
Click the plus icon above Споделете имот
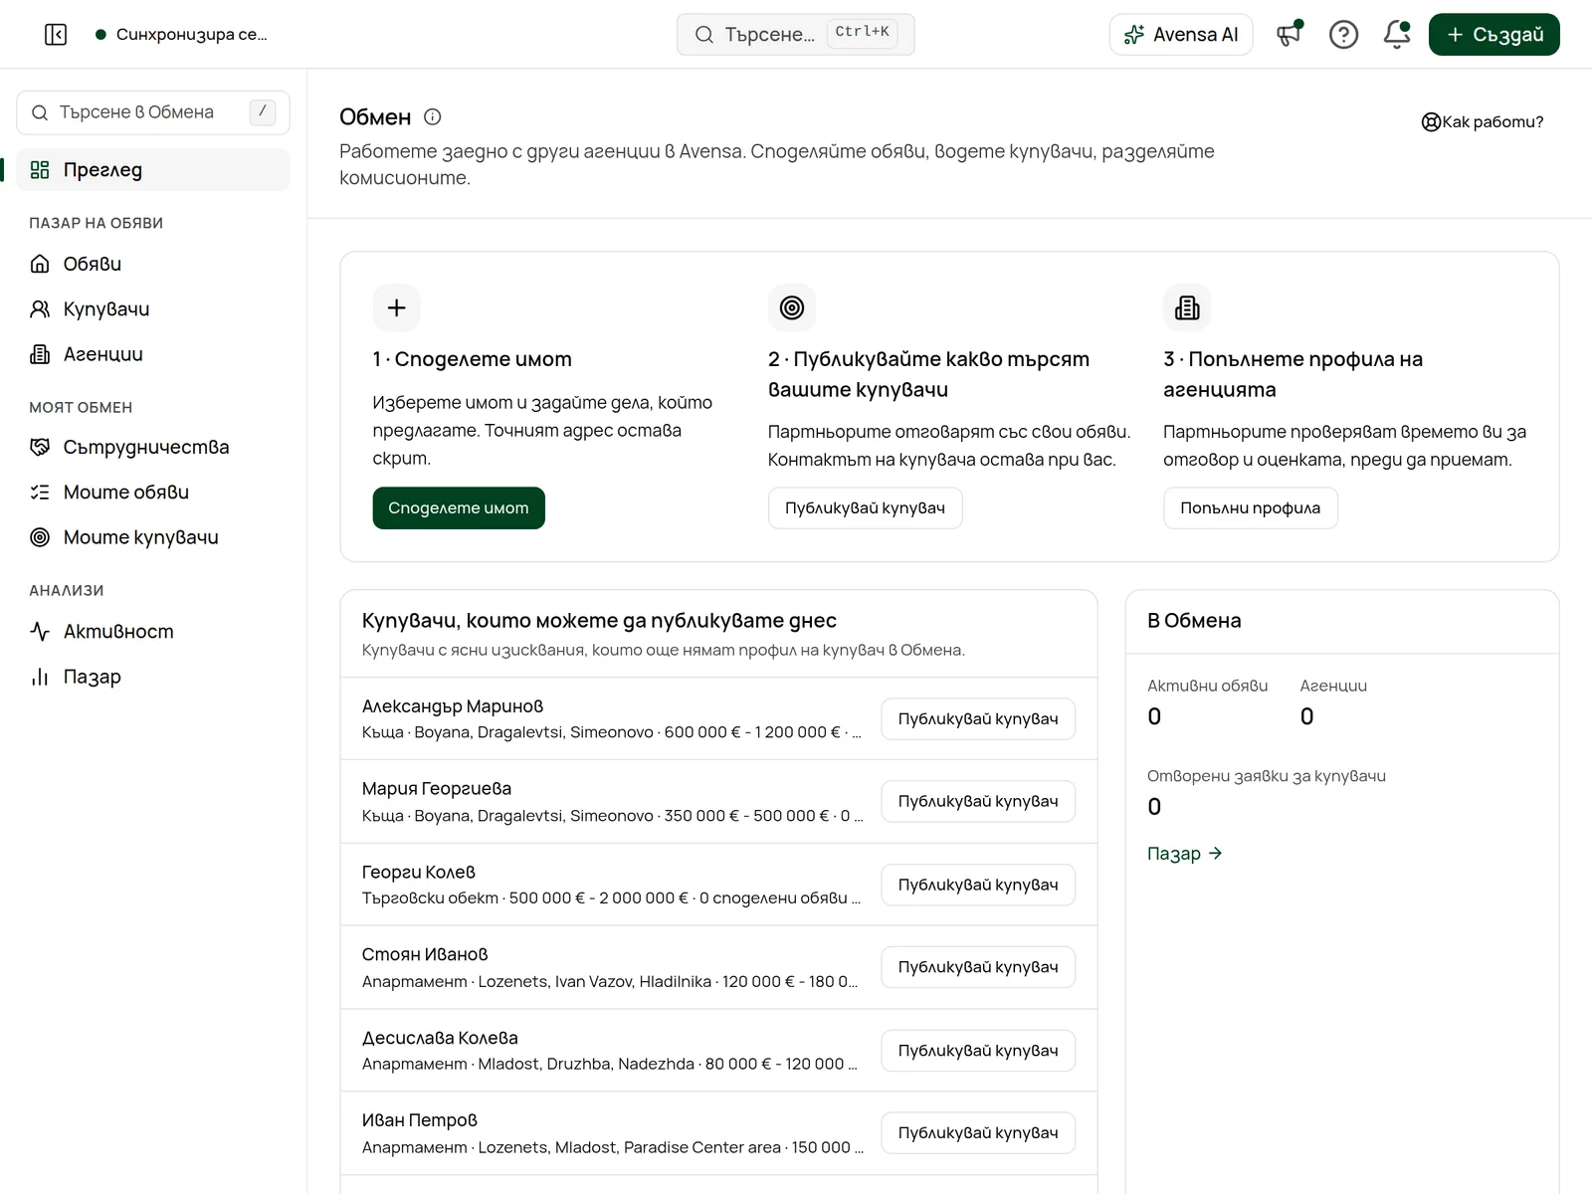[x=397, y=307]
